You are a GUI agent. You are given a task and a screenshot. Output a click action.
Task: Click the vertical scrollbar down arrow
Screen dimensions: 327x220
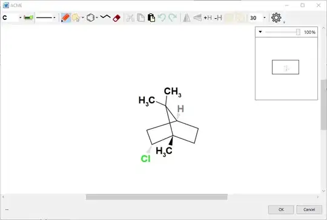pyautogui.click(x=323, y=190)
